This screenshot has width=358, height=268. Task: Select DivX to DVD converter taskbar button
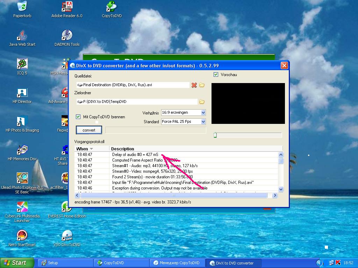(234, 263)
